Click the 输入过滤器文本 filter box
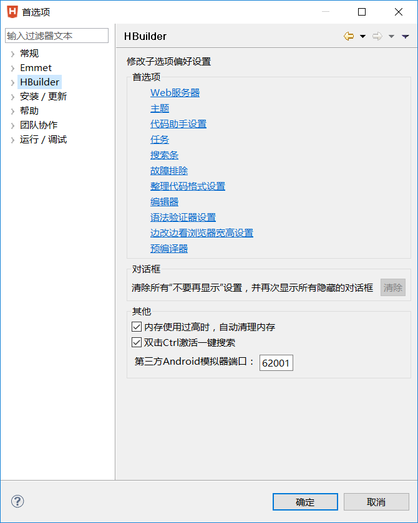 (57, 36)
